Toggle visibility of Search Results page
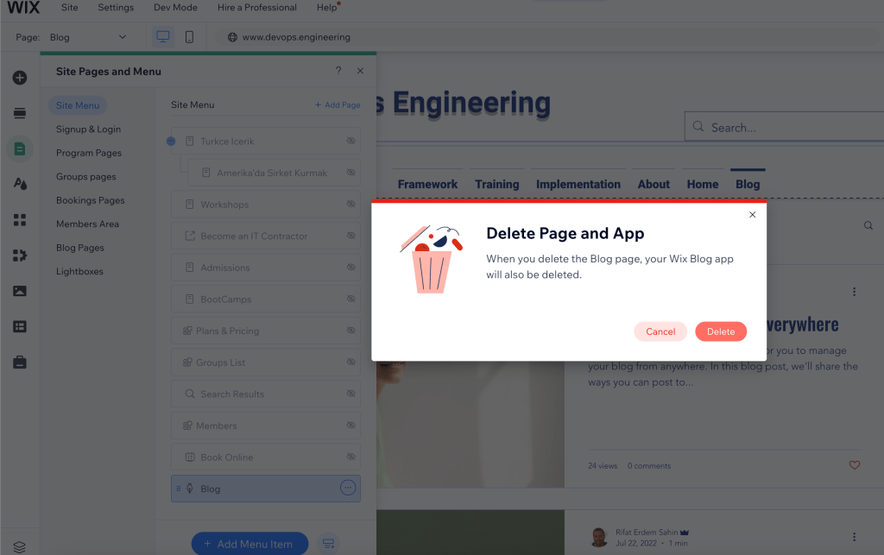 click(x=350, y=394)
